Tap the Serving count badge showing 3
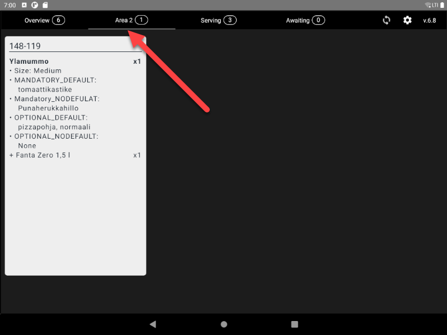The image size is (447, 335). coord(230,20)
